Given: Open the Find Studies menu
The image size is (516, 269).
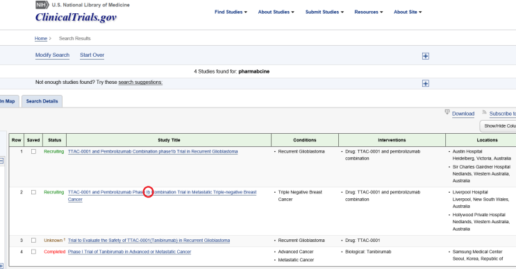Looking at the screenshot, I should (231, 12).
